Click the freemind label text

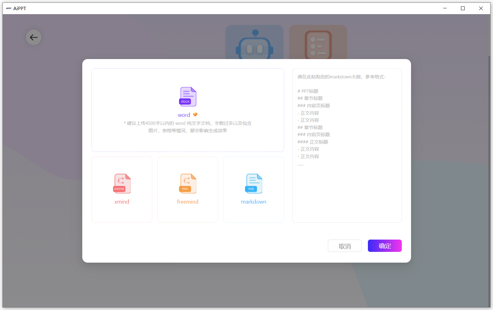[x=188, y=202]
